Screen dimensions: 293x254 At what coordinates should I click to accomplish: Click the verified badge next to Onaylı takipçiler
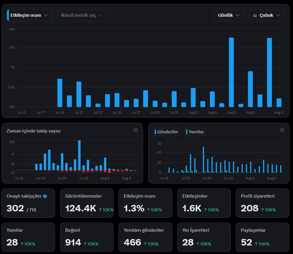coord(45,196)
